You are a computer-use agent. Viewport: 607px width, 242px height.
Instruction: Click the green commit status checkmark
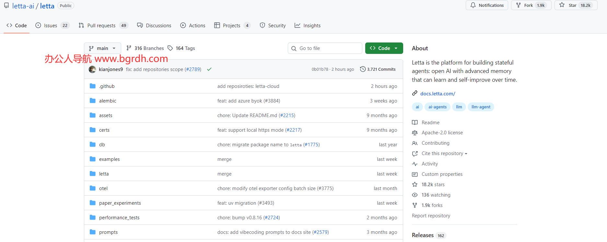pyautogui.click(x=209, y=69)
